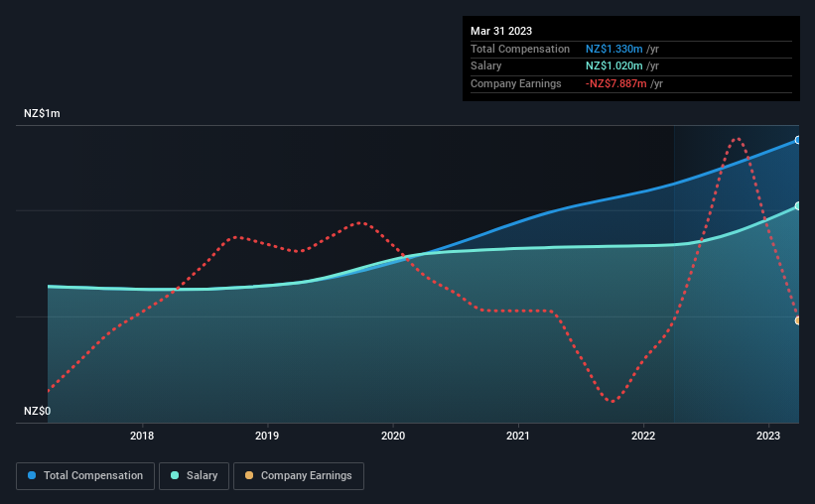Click the NZ$0 y-axis label

38,411
